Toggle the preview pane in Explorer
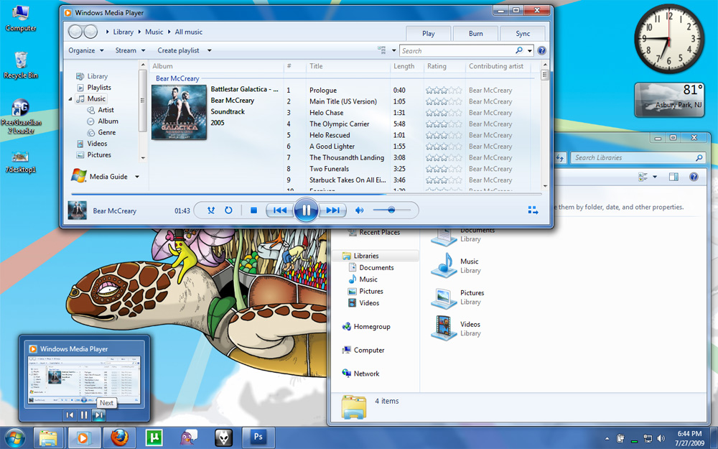 (673, 177)
